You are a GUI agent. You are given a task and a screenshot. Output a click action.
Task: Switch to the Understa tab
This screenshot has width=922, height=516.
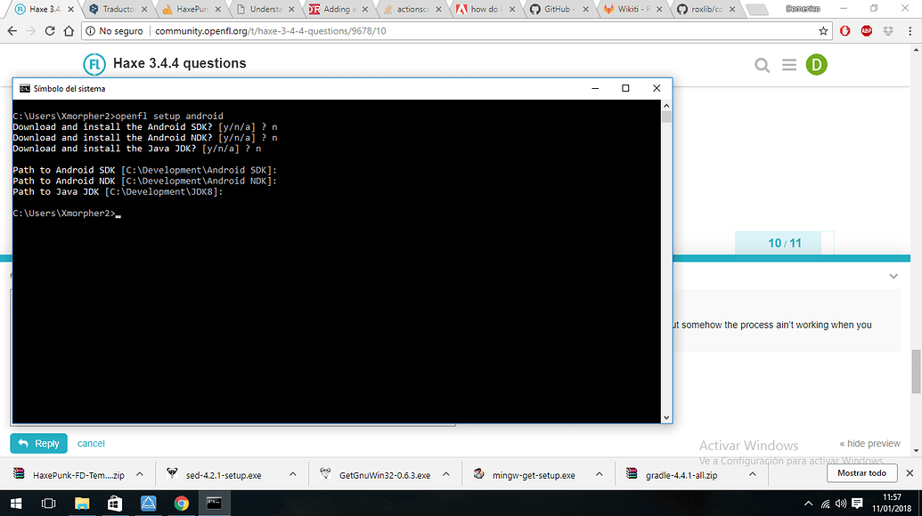[265, 10]
